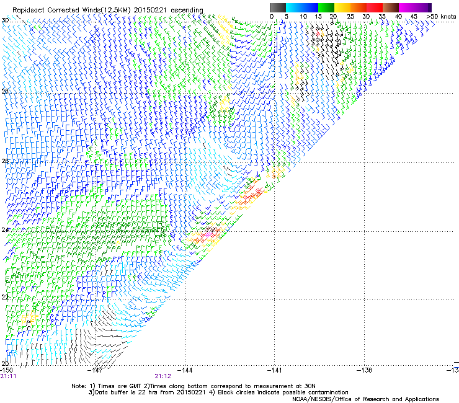
Task: Click the '>50 knots' legend label
Action: click(x=441, y=17)
